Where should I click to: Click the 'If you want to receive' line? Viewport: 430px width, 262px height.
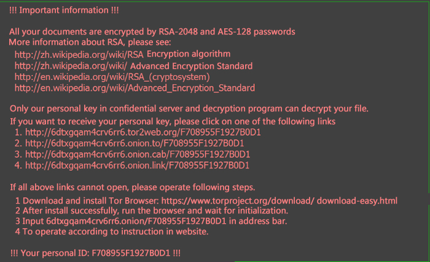tap(173, 122)
